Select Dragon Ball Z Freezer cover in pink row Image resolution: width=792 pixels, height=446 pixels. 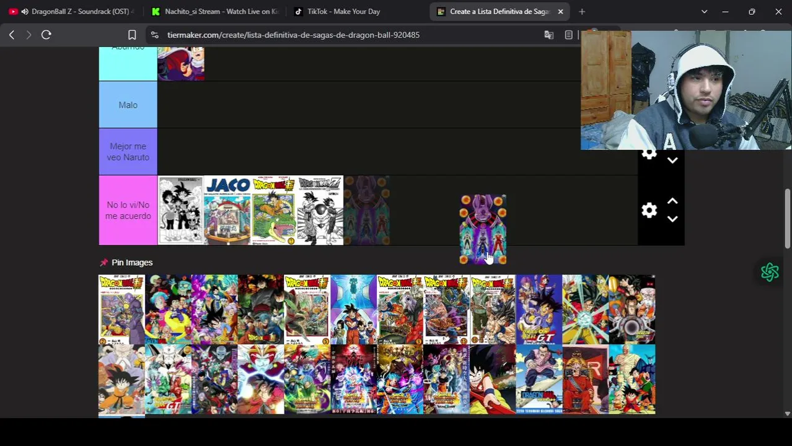[x=320, y=211]
